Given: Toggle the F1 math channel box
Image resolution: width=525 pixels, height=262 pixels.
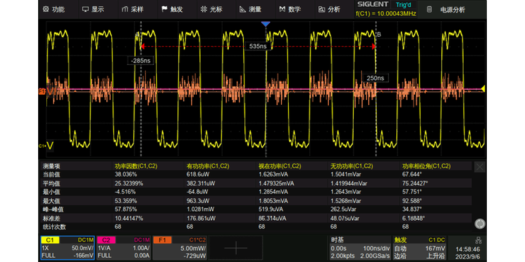Looking at the screenshot, I should pos(180,247).
